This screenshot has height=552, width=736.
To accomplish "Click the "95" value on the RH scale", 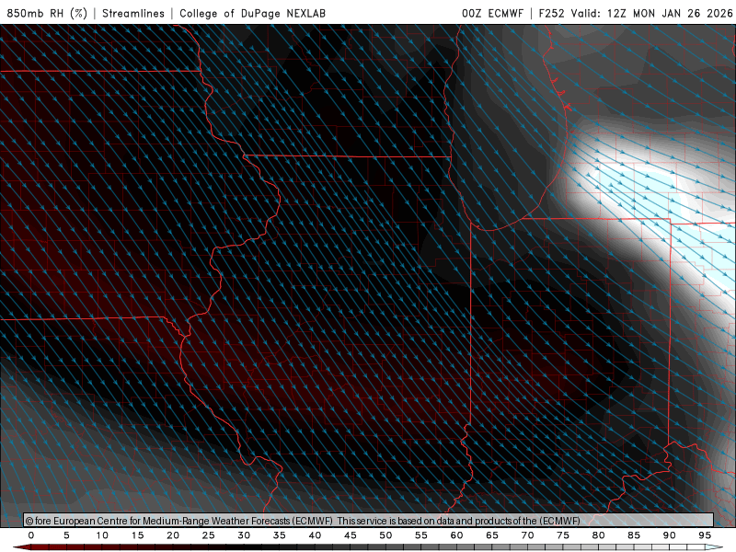I will [x=705, y=535].
